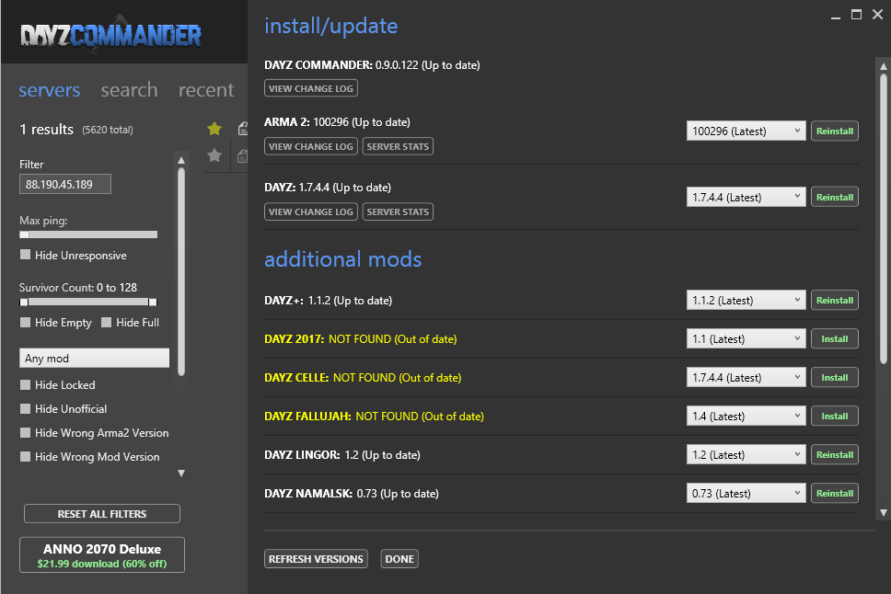Open ARMA 2 version dropdown 100296
The image size is (891, 594).
pos(746,131)
